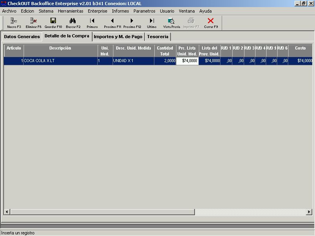This screenshot has width=315, height=236.
Task: Click the R/D 6 column header
Action: coord(283,51)
